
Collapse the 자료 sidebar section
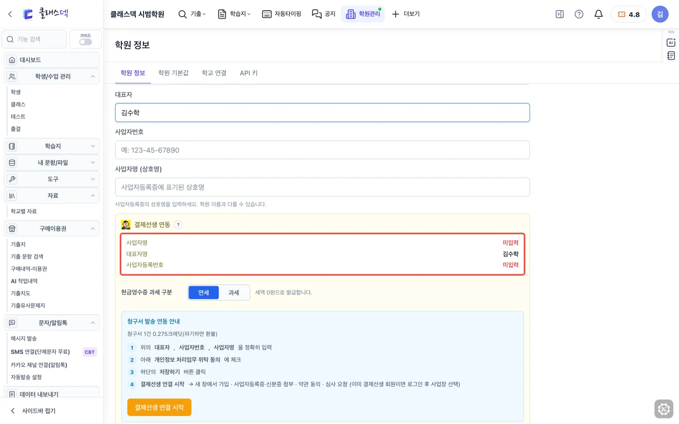coord(52,195)
